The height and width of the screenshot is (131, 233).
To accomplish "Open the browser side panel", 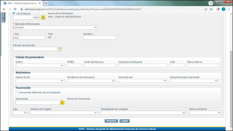I will click(x=218, y=9).
